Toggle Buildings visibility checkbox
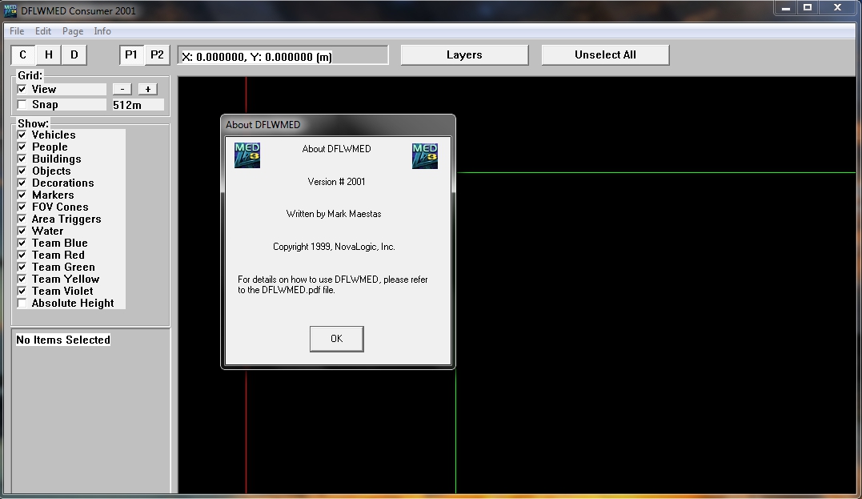 [x=22, y=159]
